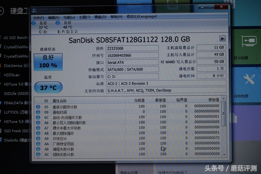Open the 帮助(H) menu
The height and width of the screenshot is (174, 261).
116,17
